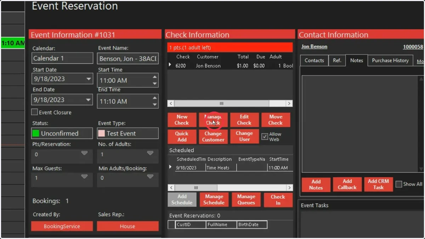Select check 6200 row arrow

click(170, 65)
